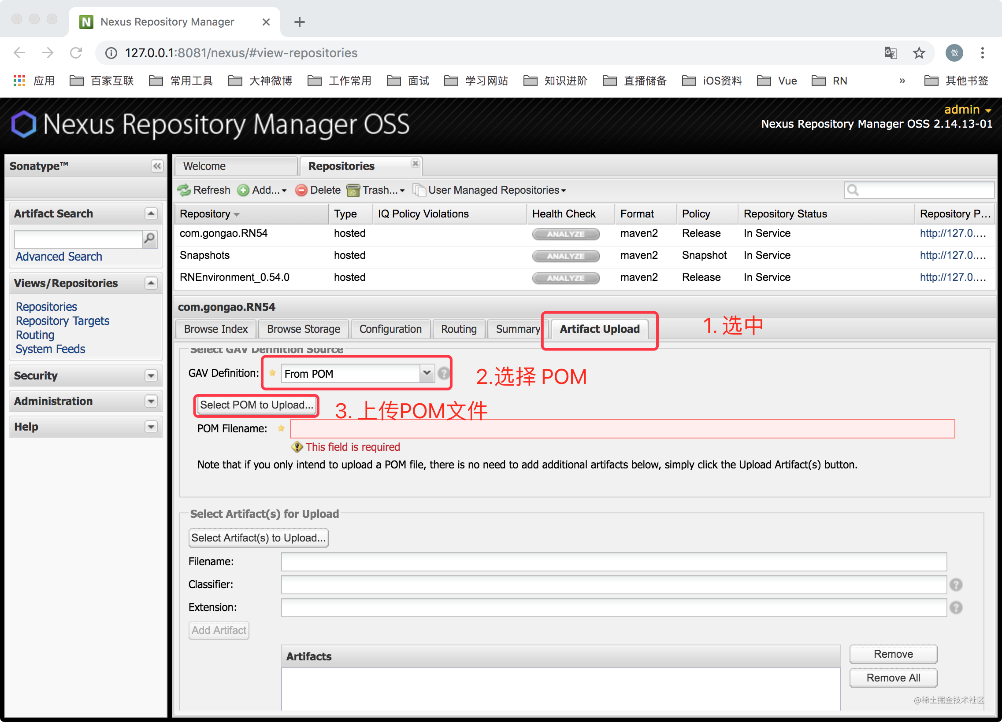Click the ANALYZE button for com.gongao.RN54

pos(566,235)
